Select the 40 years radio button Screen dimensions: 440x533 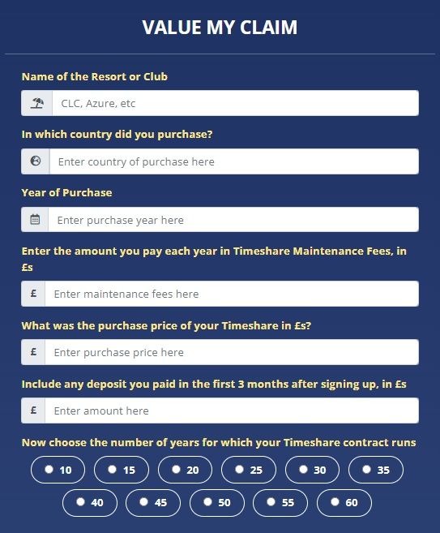[x=90, y=503]
